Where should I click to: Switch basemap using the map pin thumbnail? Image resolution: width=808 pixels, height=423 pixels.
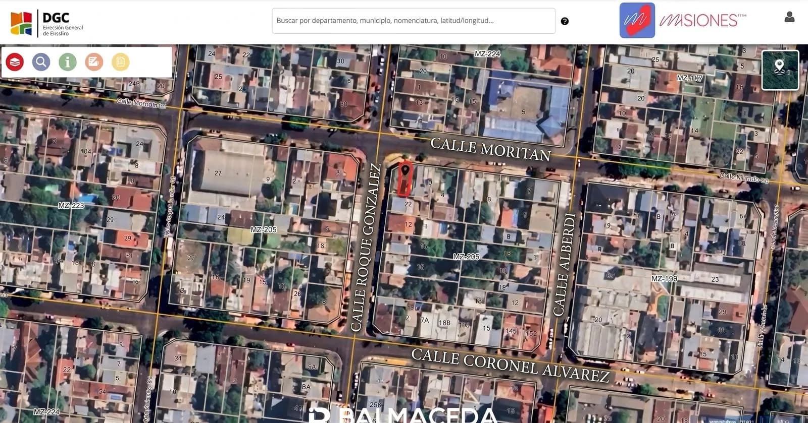coord(780,70)
